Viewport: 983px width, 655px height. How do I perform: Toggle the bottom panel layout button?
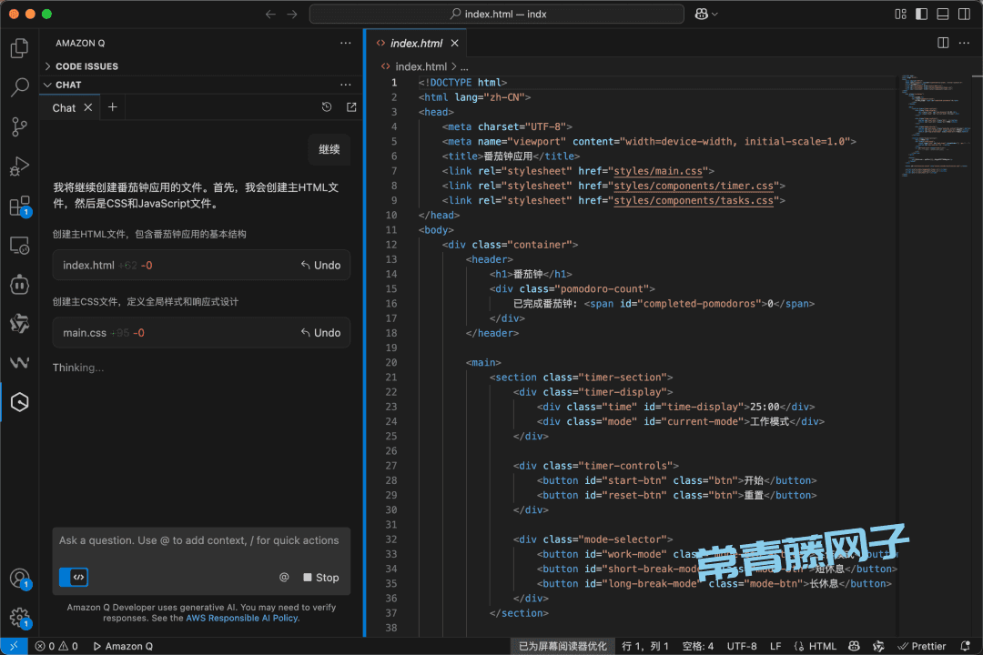(942, 14)
